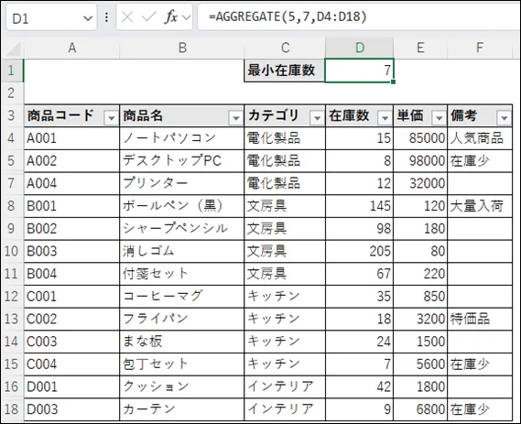Select column A header
The height and width of the screenshot is (424, 521).
[71, 49]
